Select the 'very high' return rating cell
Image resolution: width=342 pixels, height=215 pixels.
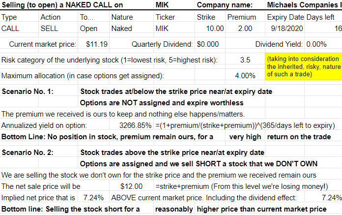pyautogui.click(x=245, y=137)
